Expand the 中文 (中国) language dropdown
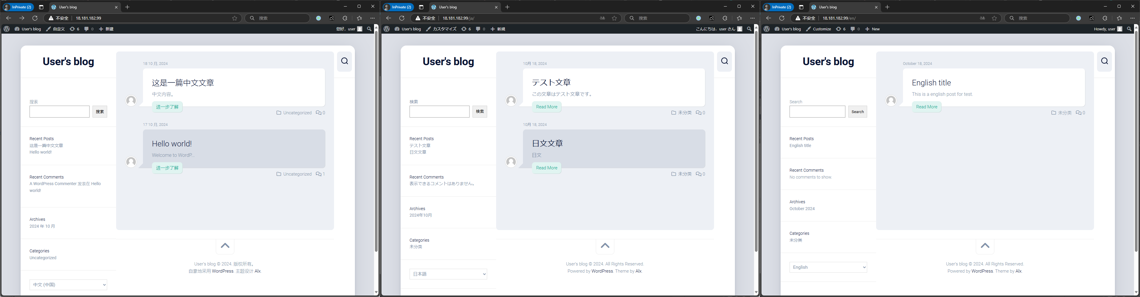This screenshot has width=1140, height=297. point(68,285)
